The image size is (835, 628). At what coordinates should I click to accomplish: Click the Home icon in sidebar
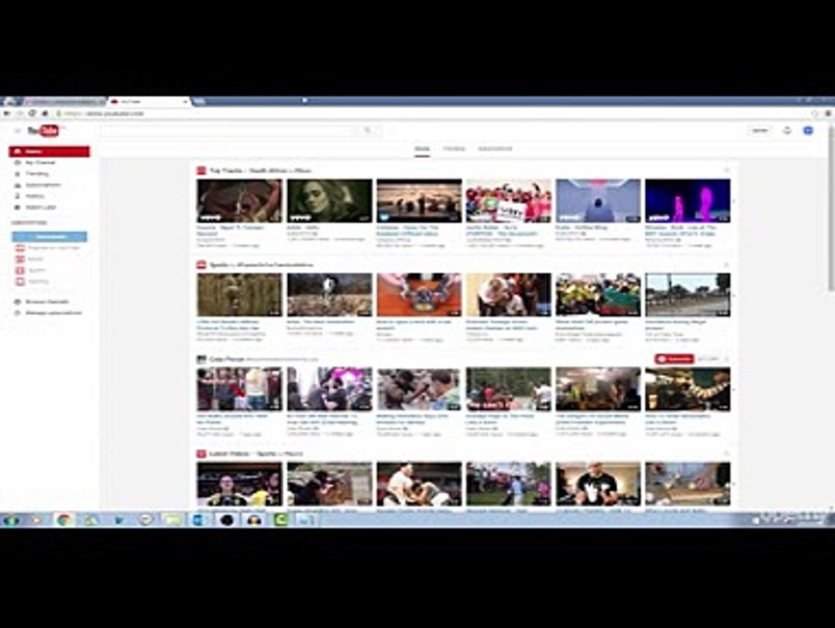(17, 152)
